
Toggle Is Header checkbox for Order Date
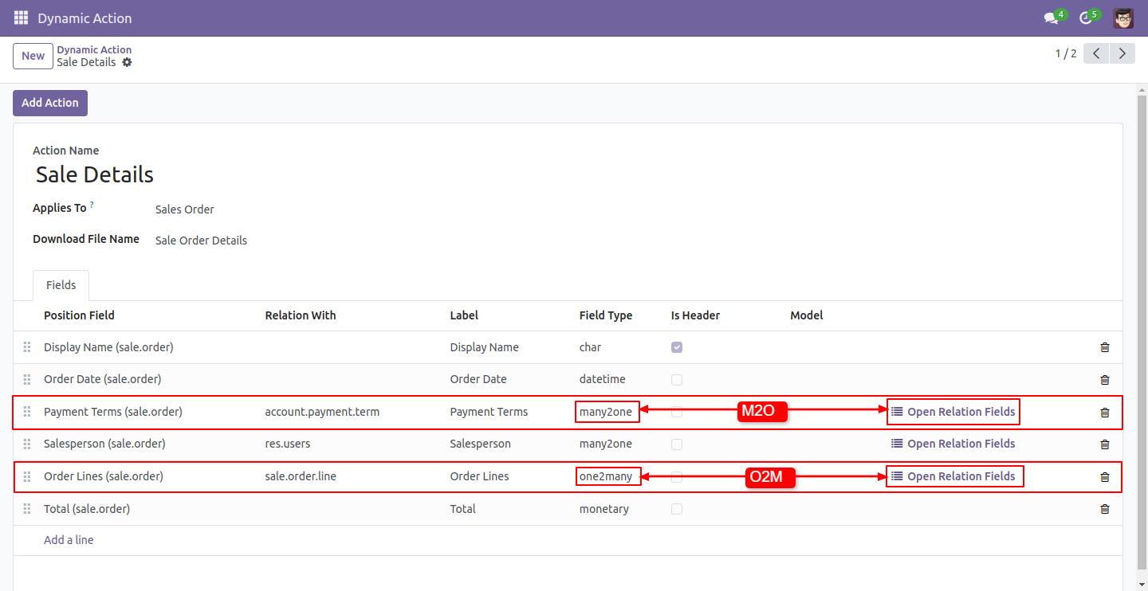click(x=677, y=379)
